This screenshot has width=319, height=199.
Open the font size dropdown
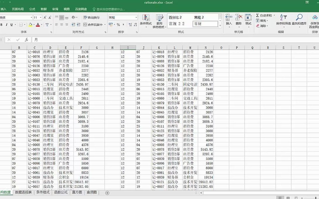click(x=40, y=17)
